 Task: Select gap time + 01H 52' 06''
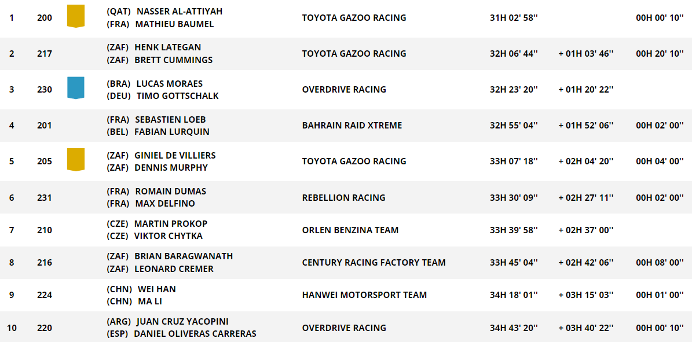coord(586,126)
